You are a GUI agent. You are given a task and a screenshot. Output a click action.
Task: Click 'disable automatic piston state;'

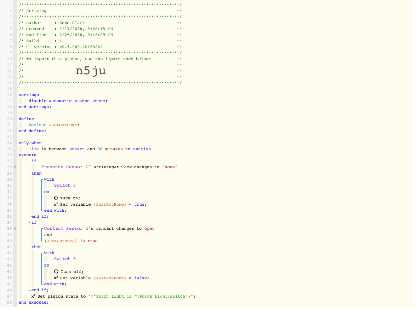(68, 101)
